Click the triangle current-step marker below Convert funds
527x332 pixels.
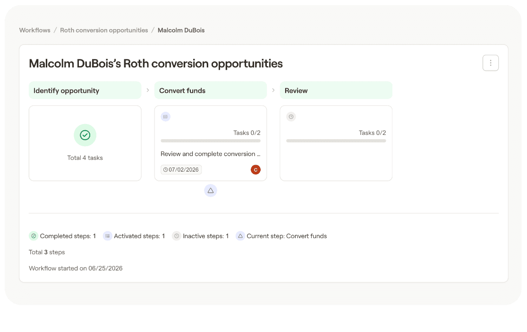pos(211,191)
